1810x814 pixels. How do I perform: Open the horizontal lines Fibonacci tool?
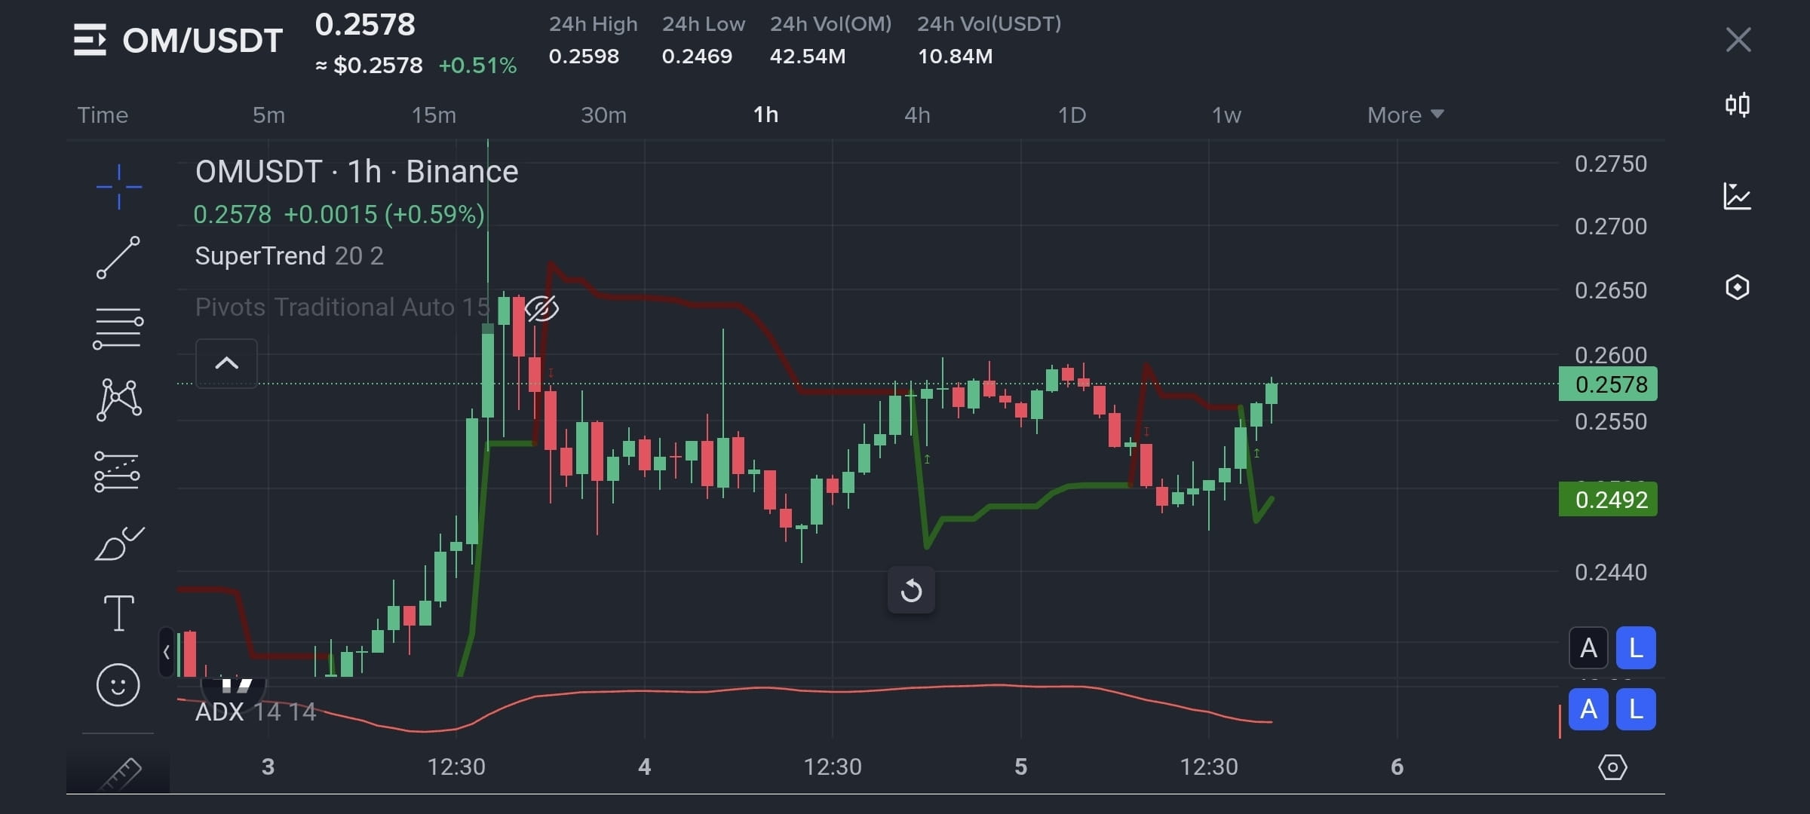(118, 329)
